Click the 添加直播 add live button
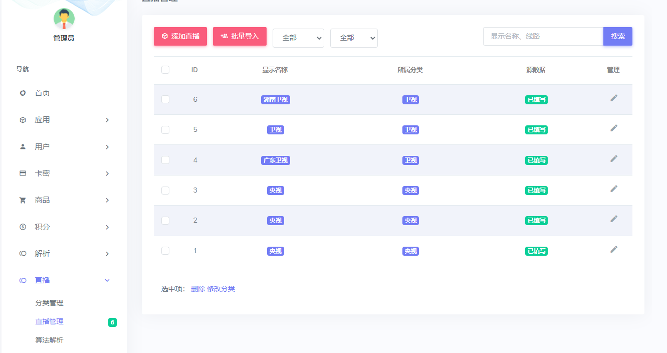The image size is (667, 353). (x=180, y=36)
